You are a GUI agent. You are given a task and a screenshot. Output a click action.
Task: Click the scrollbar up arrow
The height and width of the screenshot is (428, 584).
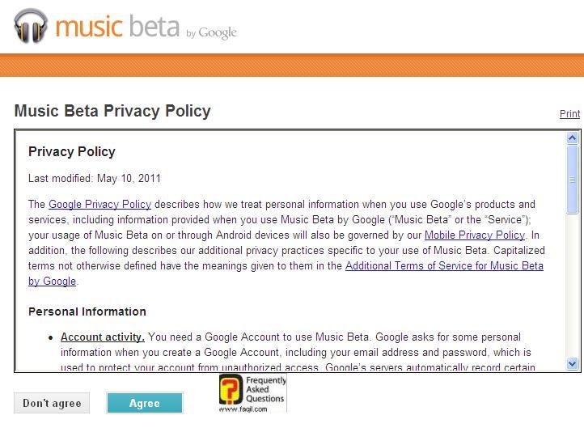[x=573, y=139]
